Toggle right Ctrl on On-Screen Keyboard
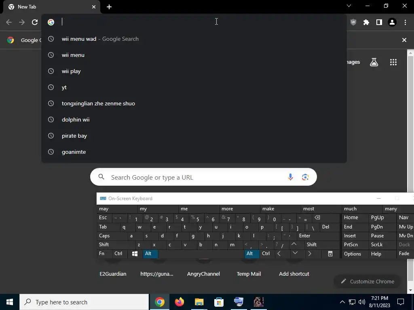Viewport: 414px width, 310px height. click(x=267, y=253)
